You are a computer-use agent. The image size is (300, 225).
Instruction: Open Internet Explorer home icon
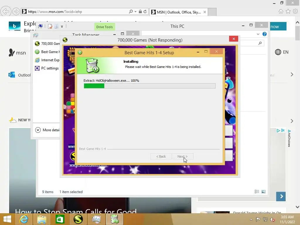point(281,11)
